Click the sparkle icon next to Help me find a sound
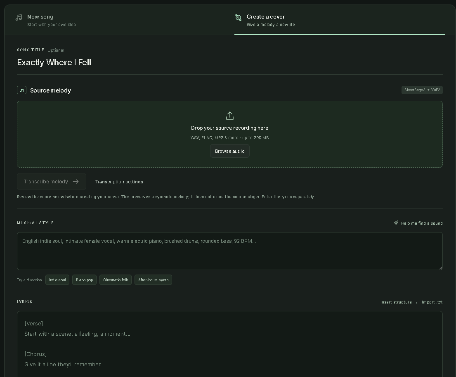456x377 pixels. [396, 223]
